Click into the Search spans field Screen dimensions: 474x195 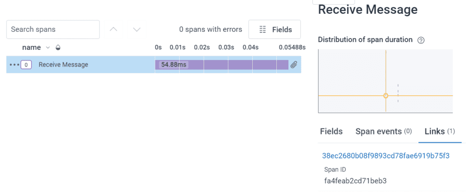[53, 30]
